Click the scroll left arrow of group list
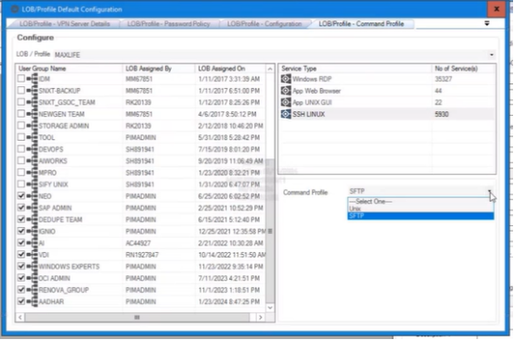The width and height of the screenshot is (514, 340). click(x=20, y=317)
